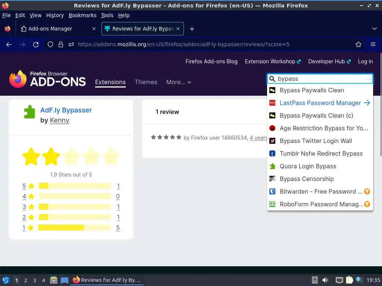382x286 pixels.
Task: Open the Edit menu
Action: coord(20,15)
